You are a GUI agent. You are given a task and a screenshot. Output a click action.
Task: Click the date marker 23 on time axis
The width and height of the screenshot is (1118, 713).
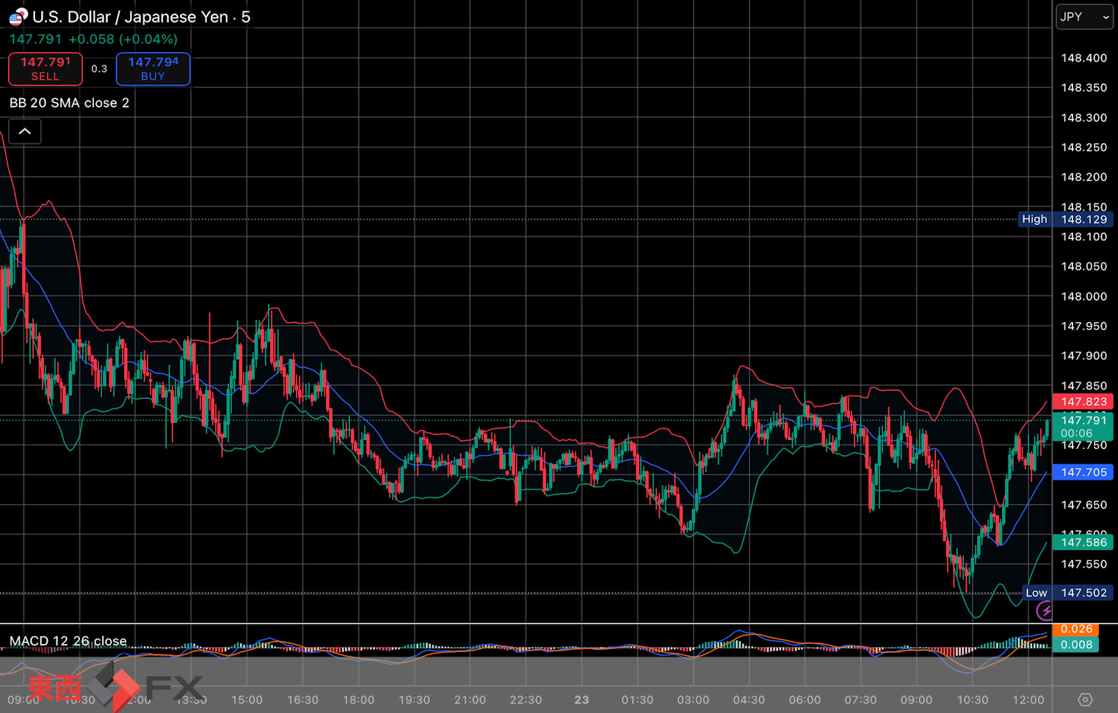tap(581, 700)
